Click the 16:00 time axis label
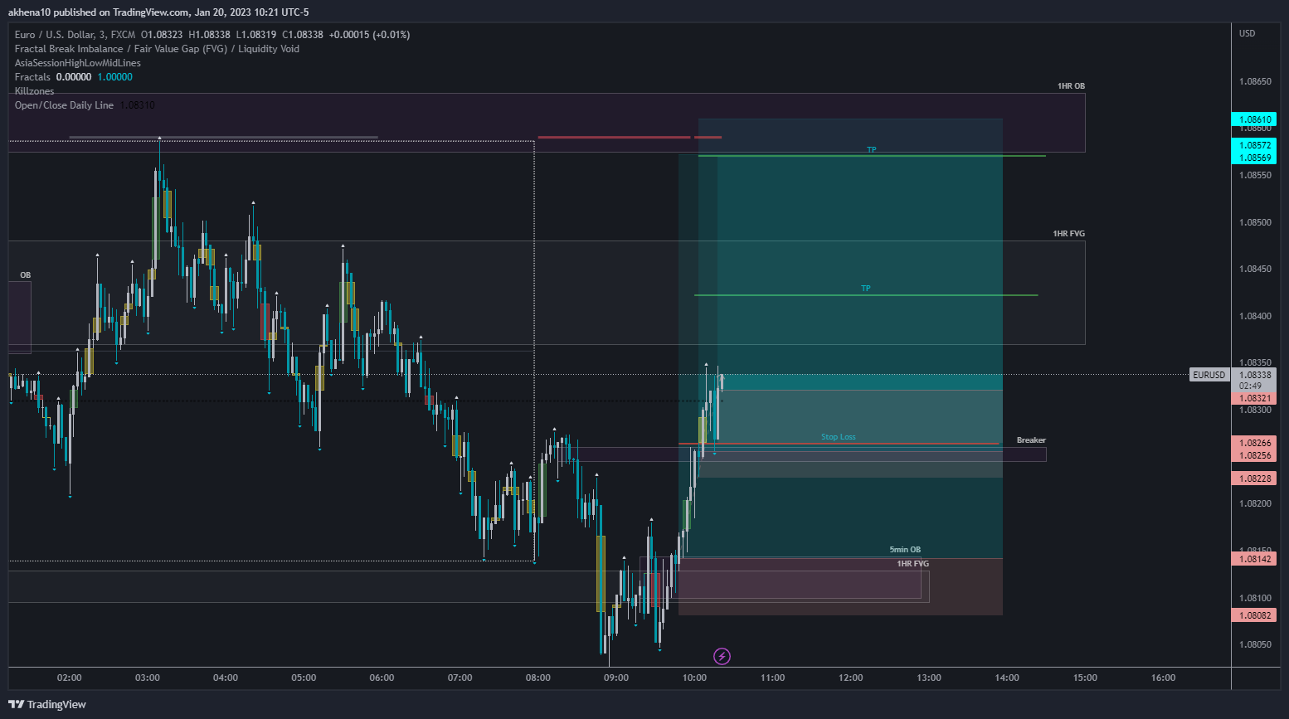Viewport: 1289px width, 719px height. coord(1164,678)
